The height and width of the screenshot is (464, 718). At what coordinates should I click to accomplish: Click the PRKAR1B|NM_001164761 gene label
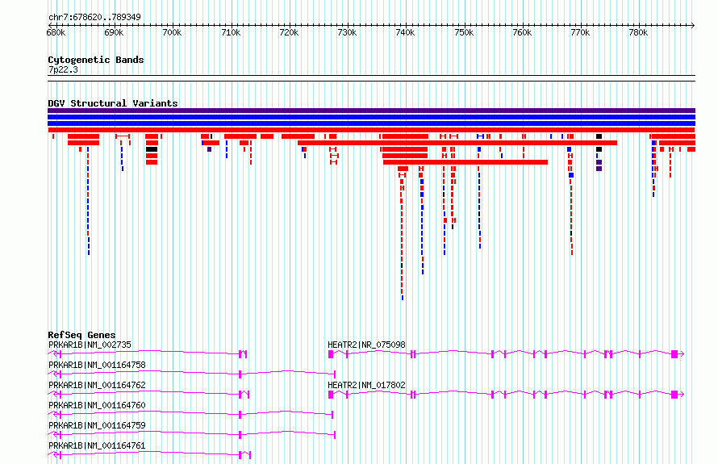pos(97,445)
